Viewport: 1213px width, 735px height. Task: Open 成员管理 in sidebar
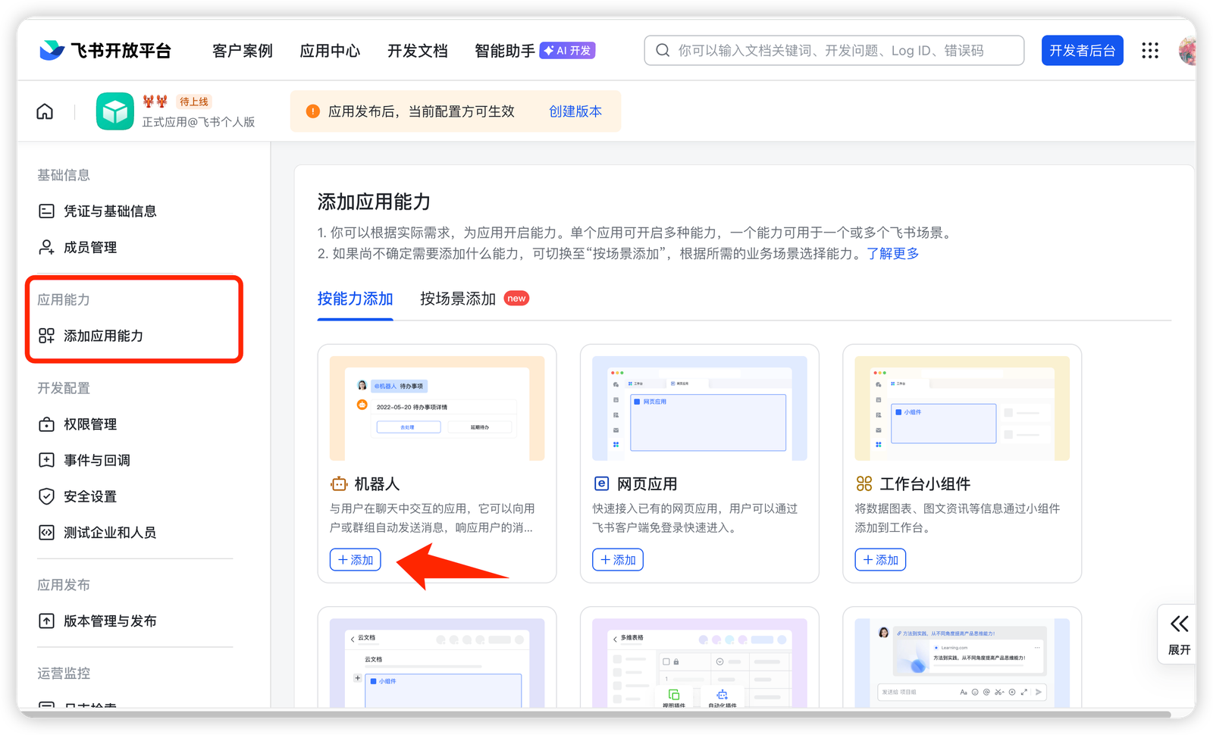tap(90, 248)
